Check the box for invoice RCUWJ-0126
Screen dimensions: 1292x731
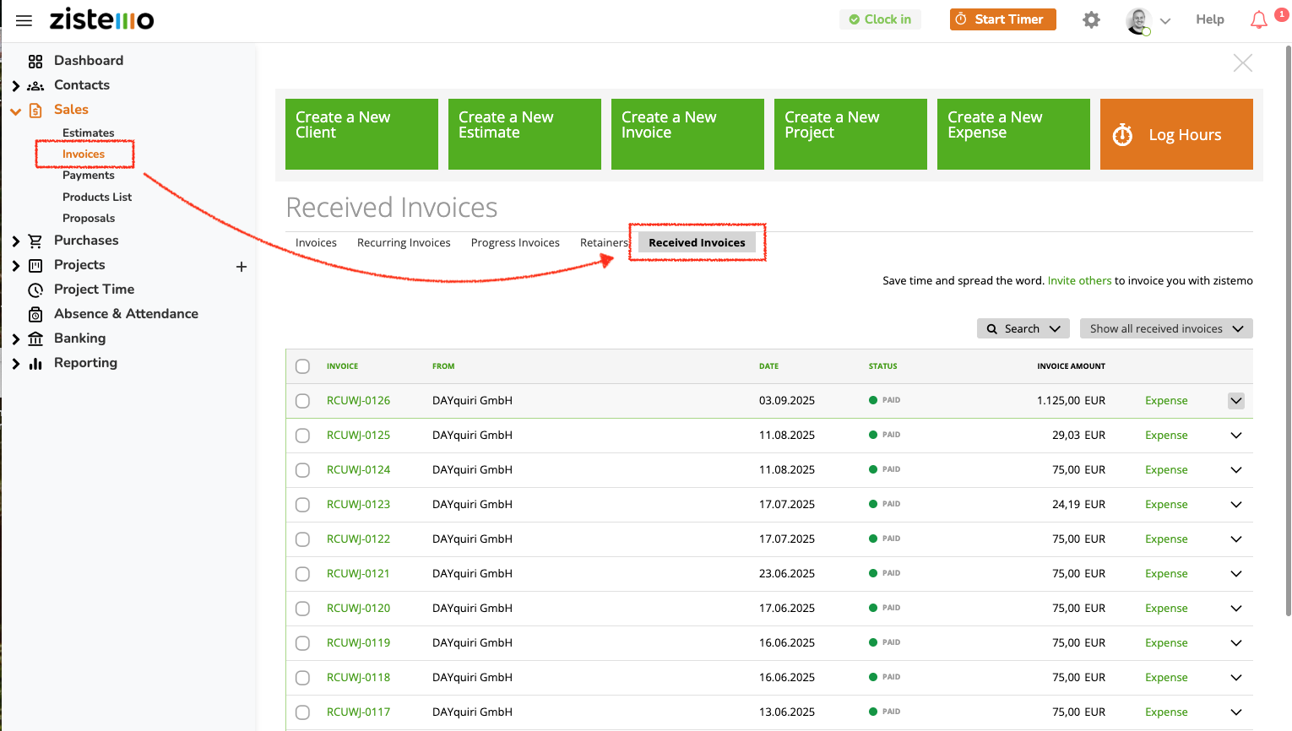pyautogui.click(x=302, y=401)
